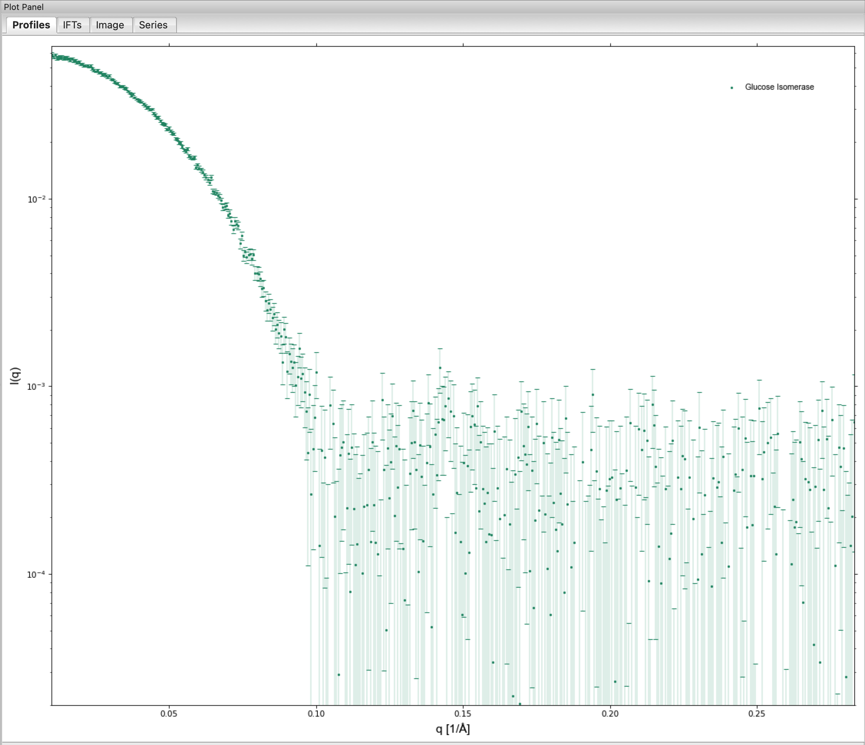865x745 pixels.
Task: Open the IFTs tab
Action: tap(72, 25)
